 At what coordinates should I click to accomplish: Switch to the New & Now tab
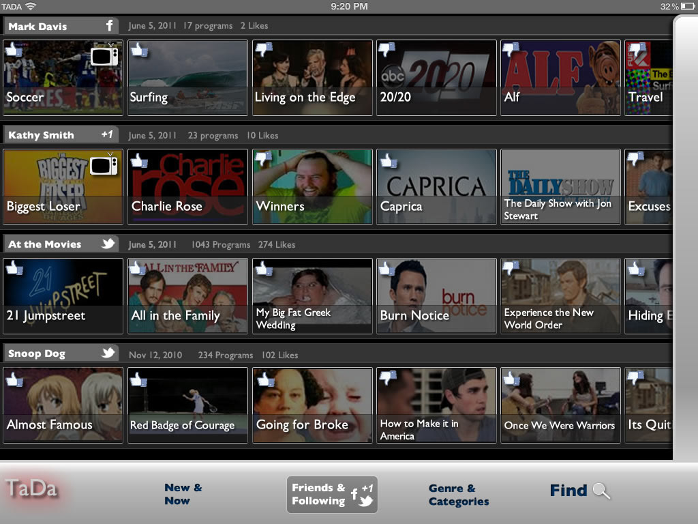(x=183, y=494)
